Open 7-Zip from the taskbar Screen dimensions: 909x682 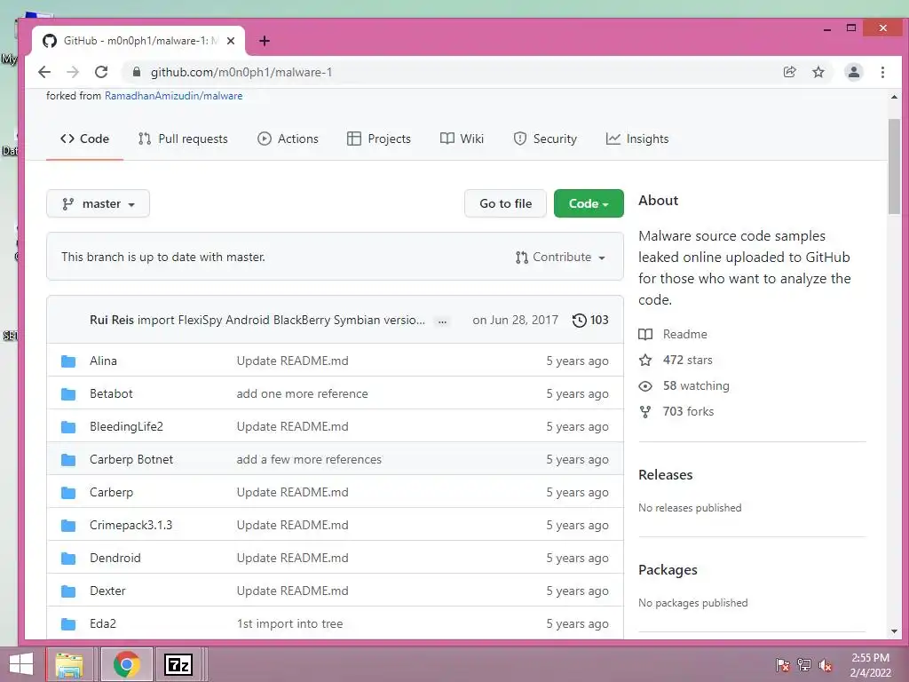pos(178,664)
